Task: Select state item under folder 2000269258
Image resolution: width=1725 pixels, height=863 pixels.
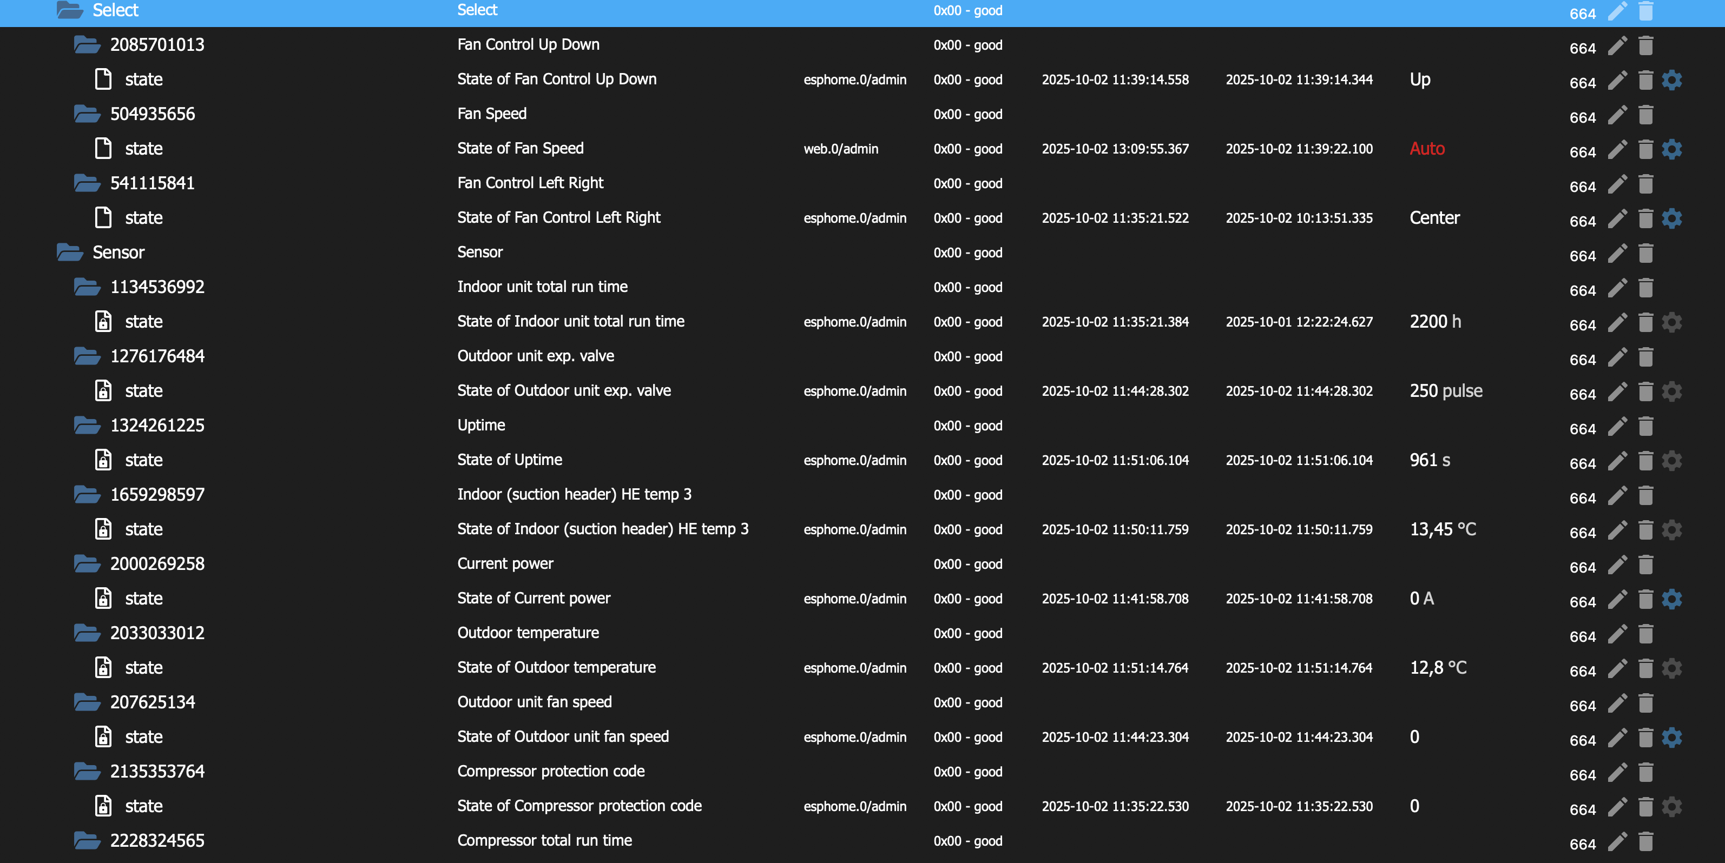Action: pyautogui.click(x=143, y=599)
